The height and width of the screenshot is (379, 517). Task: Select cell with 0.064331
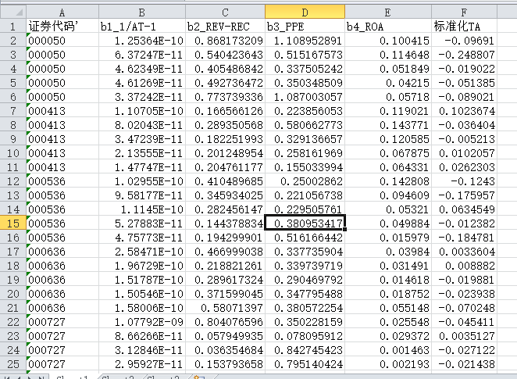(388, 167)
